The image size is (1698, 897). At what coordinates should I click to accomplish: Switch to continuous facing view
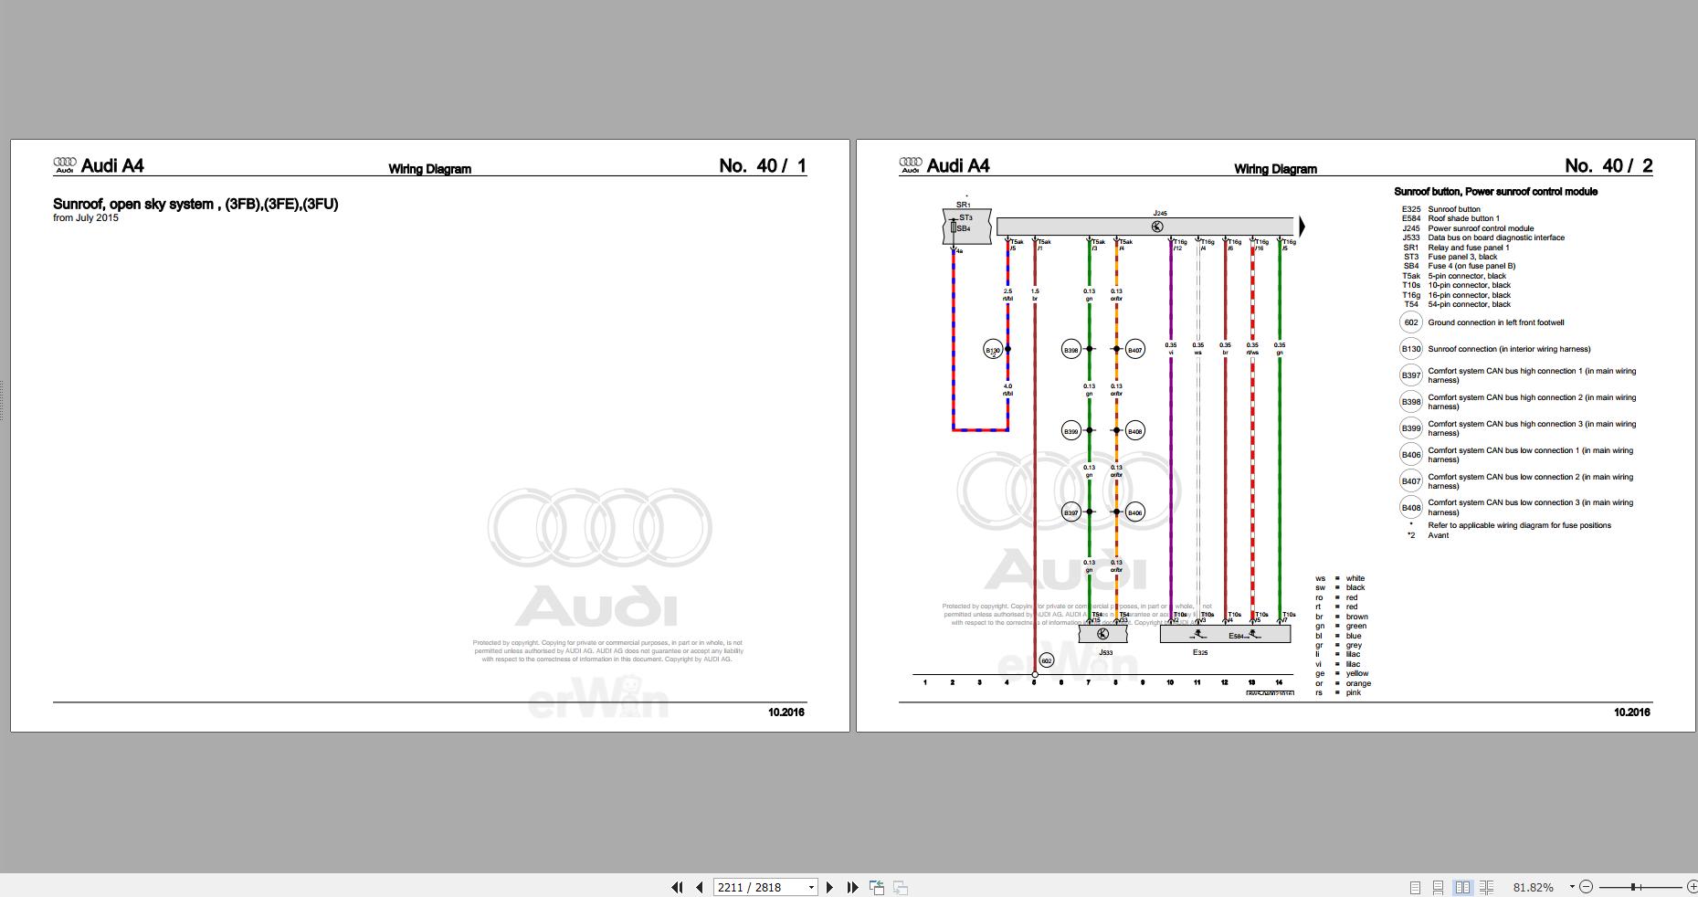(x=1486, y=887)
